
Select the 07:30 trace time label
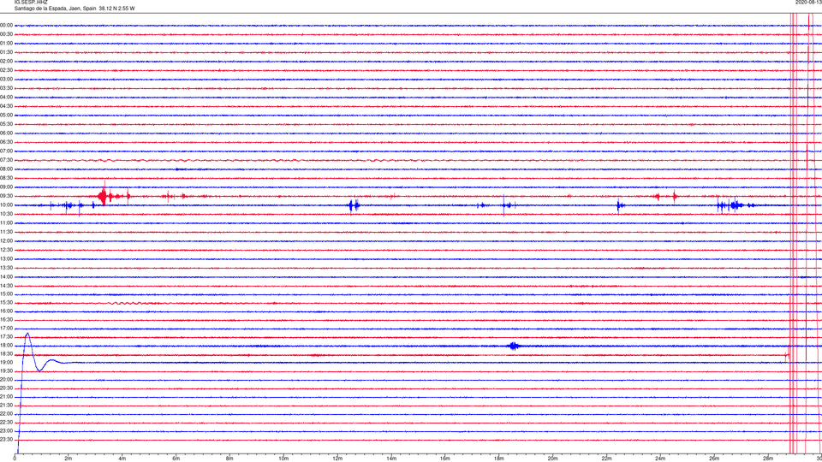pyautogui.click(x=6, y=160)
